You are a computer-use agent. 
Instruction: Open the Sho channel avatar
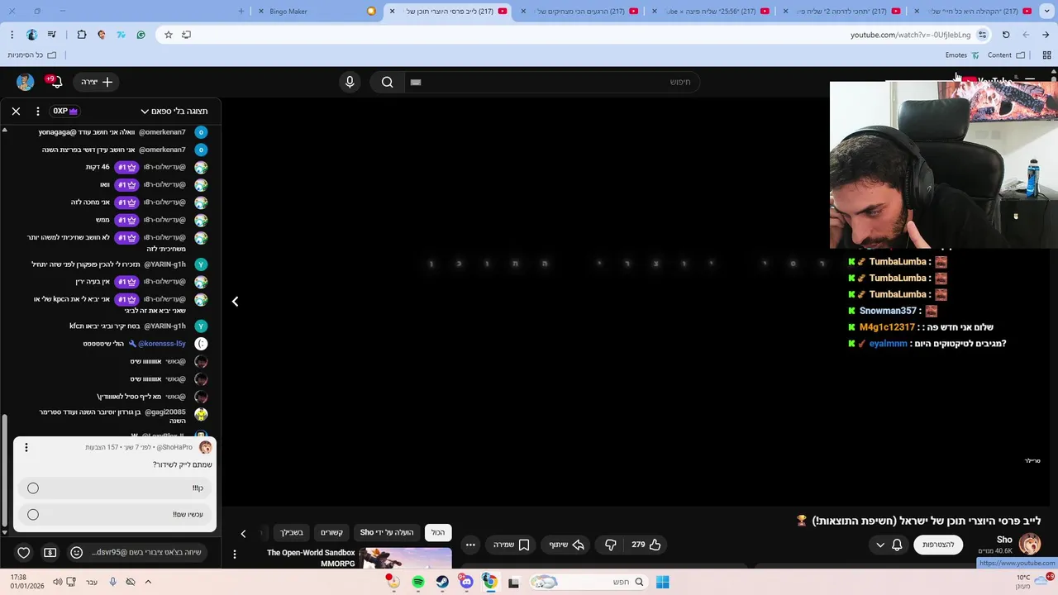tap(1030, 544)
